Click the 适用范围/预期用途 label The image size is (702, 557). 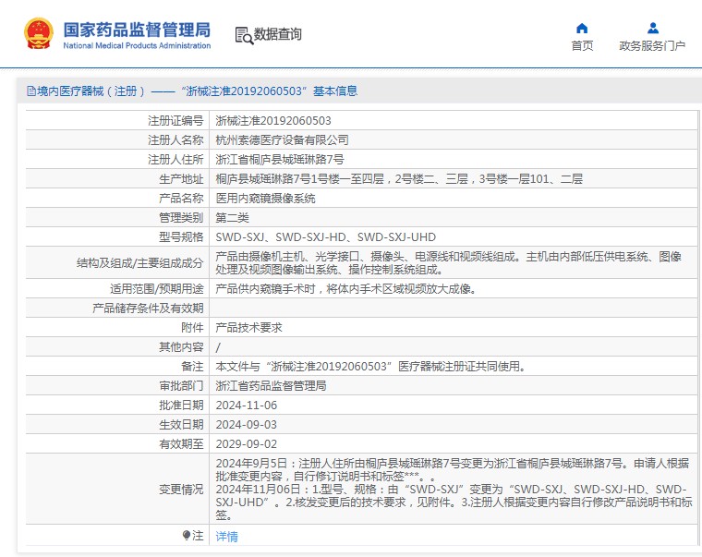point(157,289)
